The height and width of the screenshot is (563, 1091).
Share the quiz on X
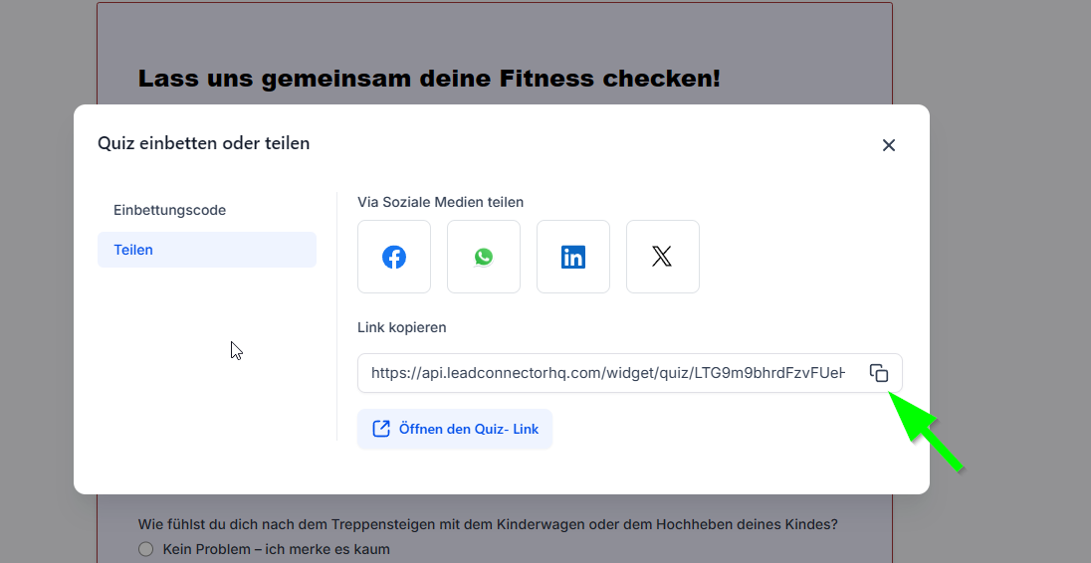(662, 257)
